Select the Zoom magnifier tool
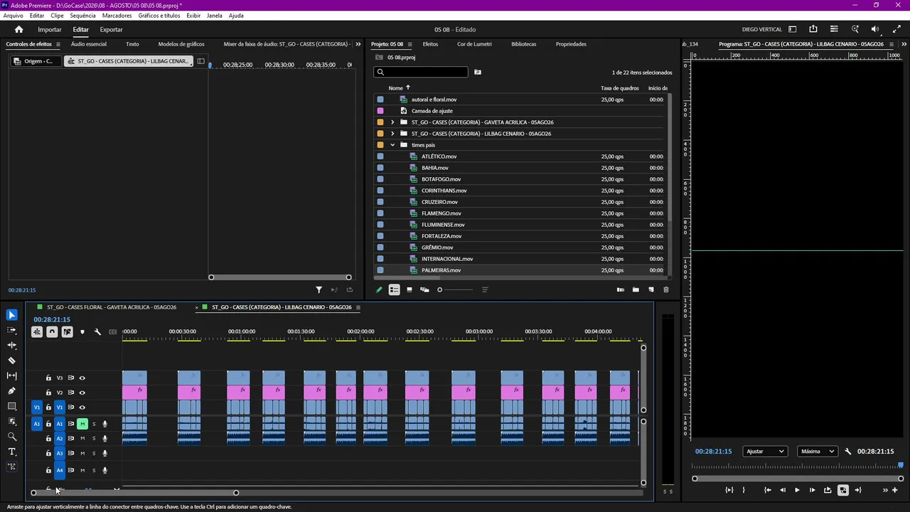 12,437
